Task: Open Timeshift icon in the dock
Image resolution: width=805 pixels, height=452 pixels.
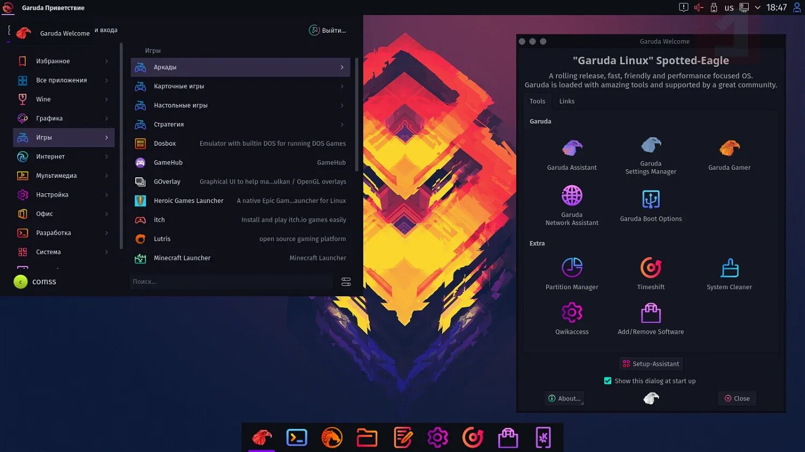Action: coord(473,438)
